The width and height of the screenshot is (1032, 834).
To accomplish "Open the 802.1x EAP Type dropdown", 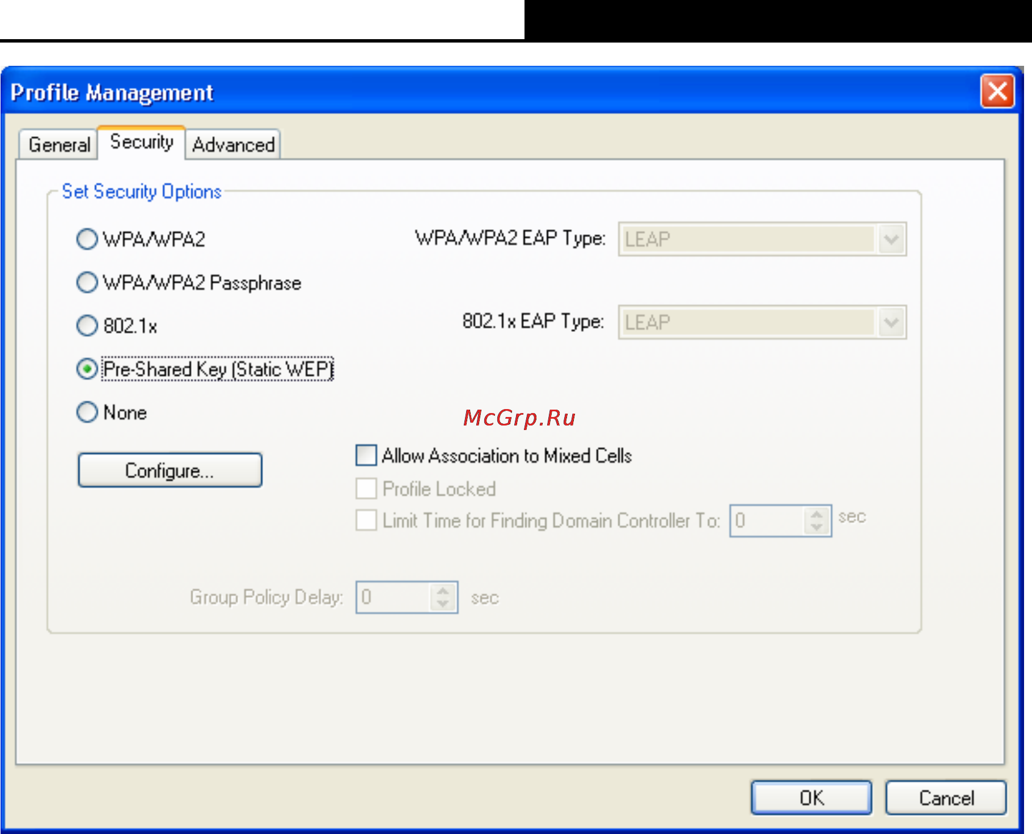I will 762,322.
